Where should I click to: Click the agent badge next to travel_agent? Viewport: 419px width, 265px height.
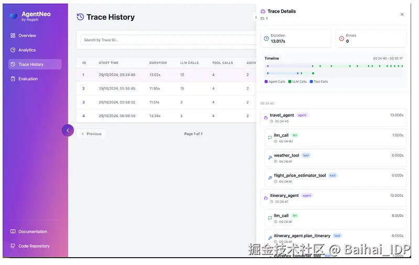point(302,115)
